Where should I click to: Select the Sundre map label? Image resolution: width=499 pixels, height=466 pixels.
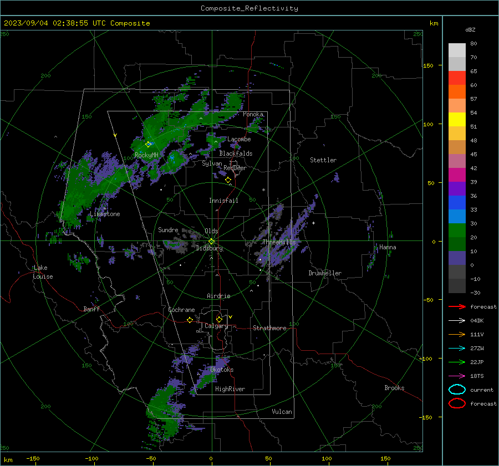168,229
